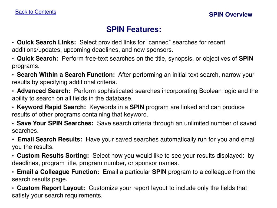The image size is (277, 208).
Task: Click the bullet before Advanced Search
Action: point(13,91)
